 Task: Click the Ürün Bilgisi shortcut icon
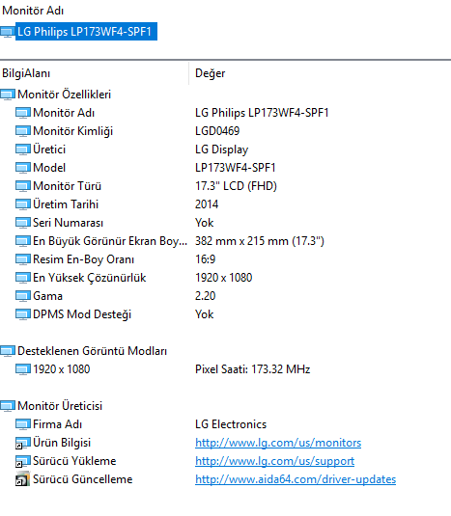click(23, 443)
